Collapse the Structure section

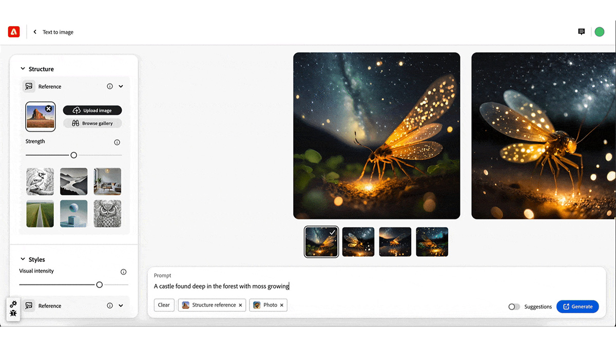23,69
